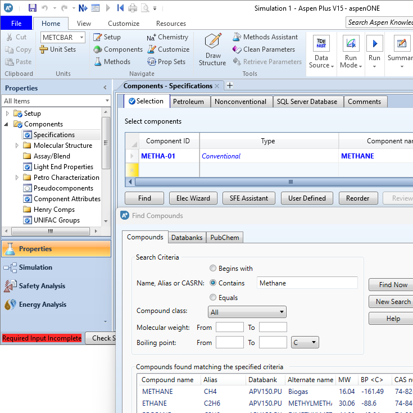Open the Methods Assistant tool

[265, 37]
